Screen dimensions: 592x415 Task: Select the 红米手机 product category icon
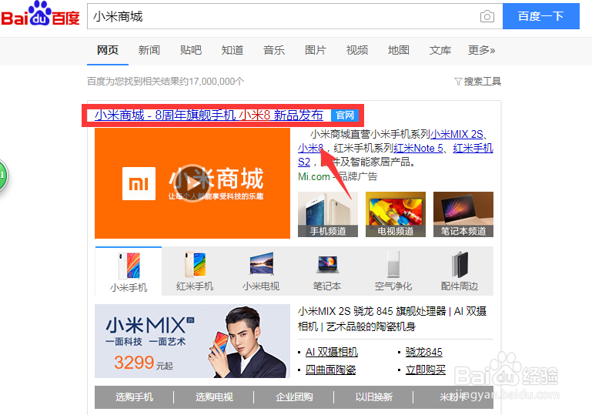(x=195, y=272)
